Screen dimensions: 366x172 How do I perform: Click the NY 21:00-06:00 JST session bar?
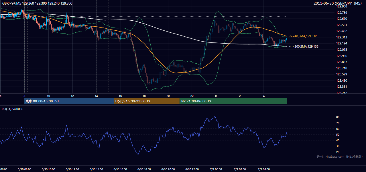pyautogui.click(x=233, y=101)
